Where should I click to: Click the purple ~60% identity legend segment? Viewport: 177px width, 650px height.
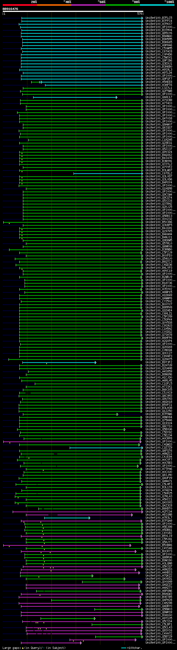coord(88,5)
